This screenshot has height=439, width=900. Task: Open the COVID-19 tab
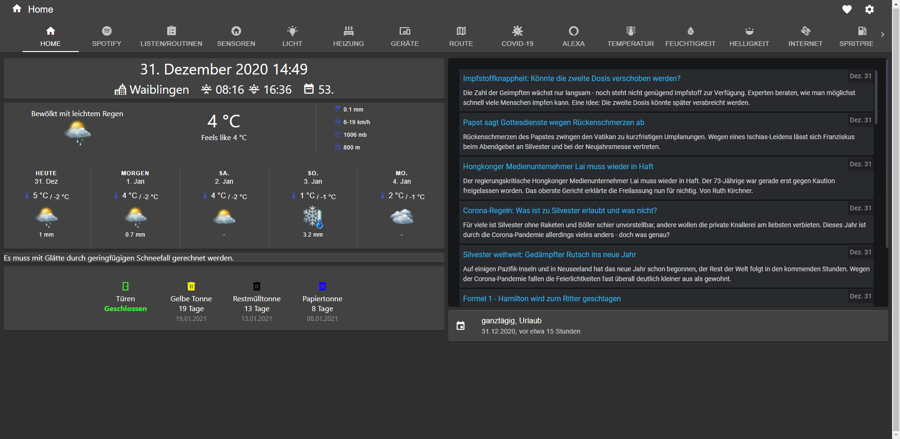point(517,37)
